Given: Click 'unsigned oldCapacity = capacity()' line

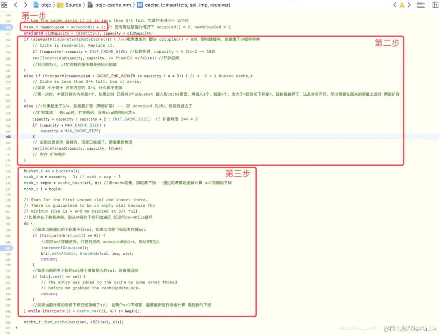Looking at the screenshot, I should [88, 33].
